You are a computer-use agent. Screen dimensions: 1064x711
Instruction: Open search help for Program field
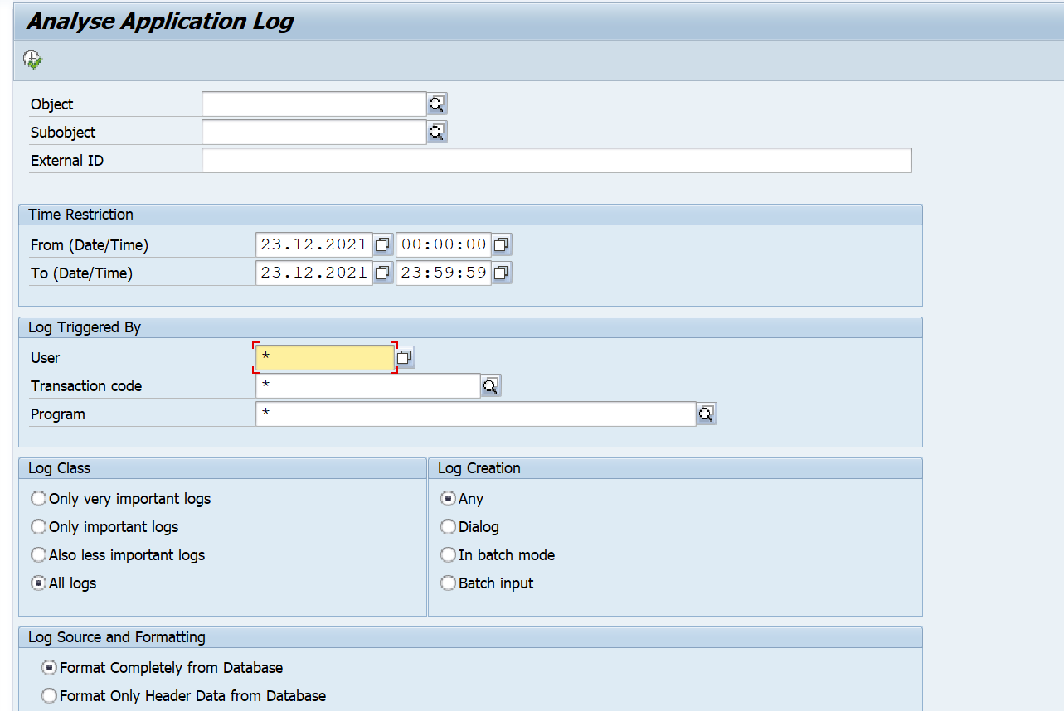[706, 414]
